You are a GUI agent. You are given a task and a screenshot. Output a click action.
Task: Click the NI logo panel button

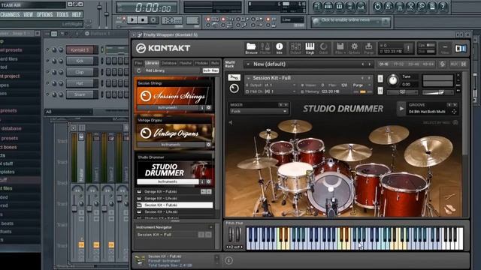coord(460,48)
